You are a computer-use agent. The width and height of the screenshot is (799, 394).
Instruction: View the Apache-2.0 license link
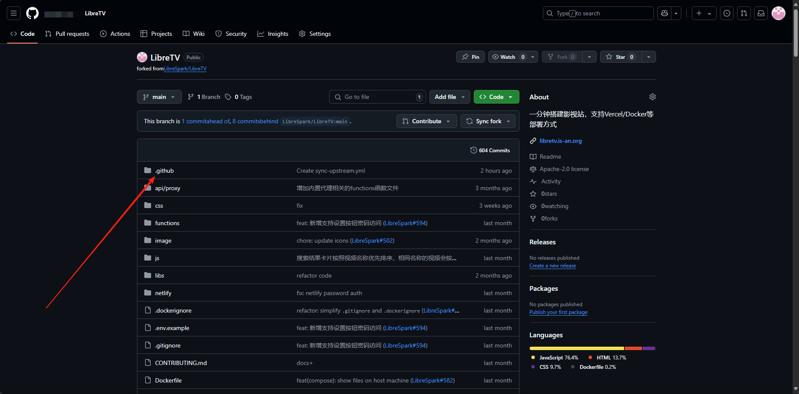click(564, 169)
